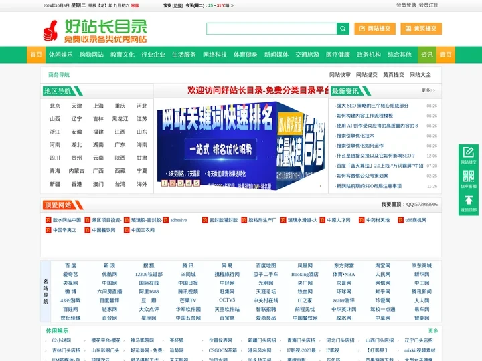The height and width of the screenshot is (361, 482).
Task: Click the orange 黄页提交 header button
Action: point(421,29)
